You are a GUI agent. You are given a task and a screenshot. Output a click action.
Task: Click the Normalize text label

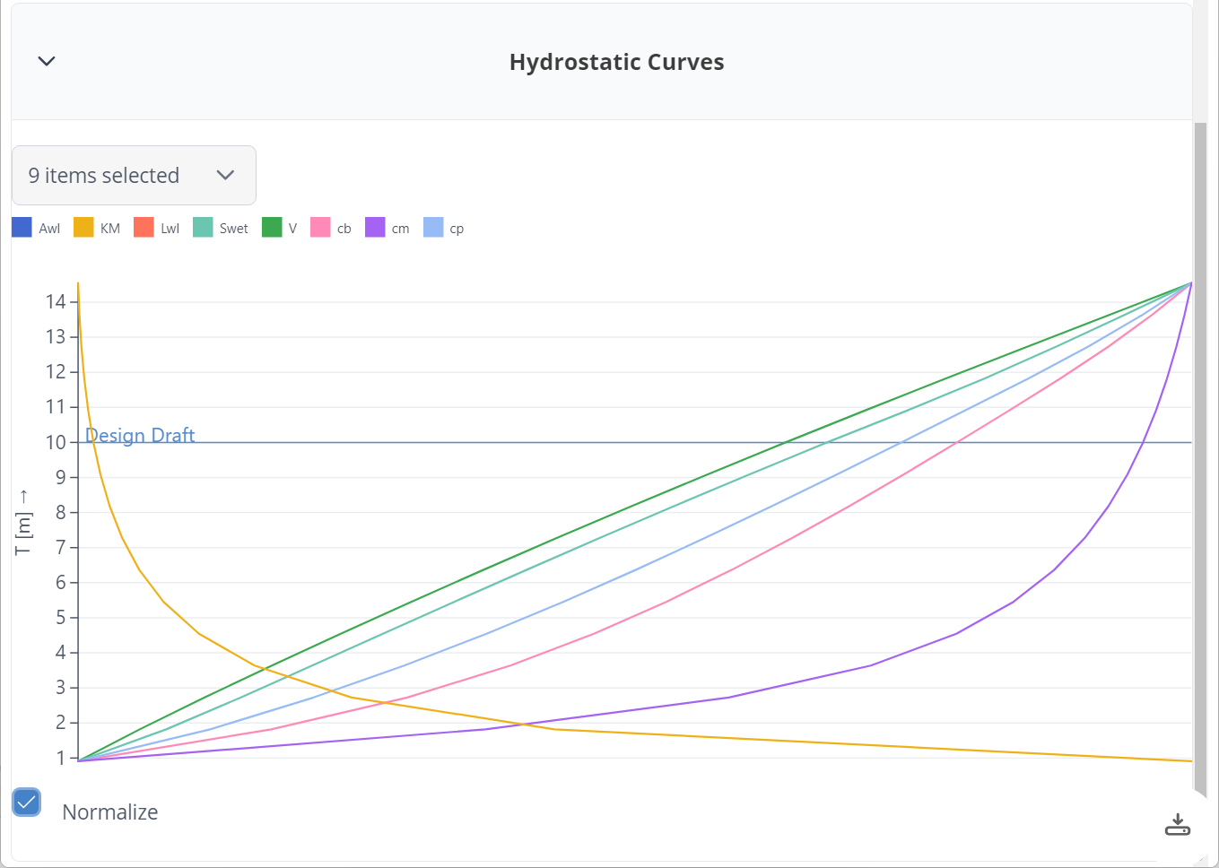109,812
